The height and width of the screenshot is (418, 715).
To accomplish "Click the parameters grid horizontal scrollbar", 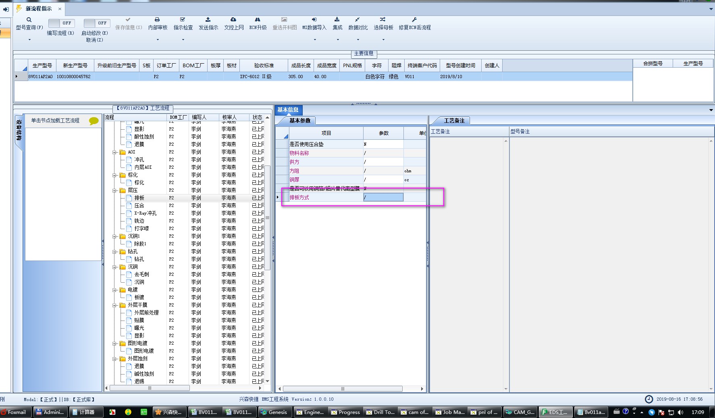I will (343, 389).
